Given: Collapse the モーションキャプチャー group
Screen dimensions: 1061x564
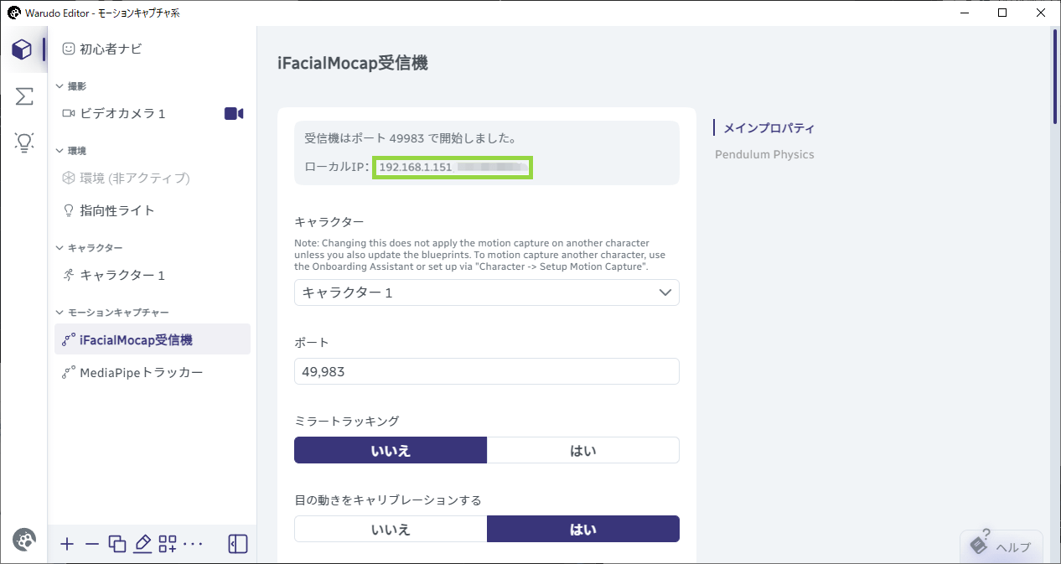Looking at the screenshot, I should tap(60, 313).
